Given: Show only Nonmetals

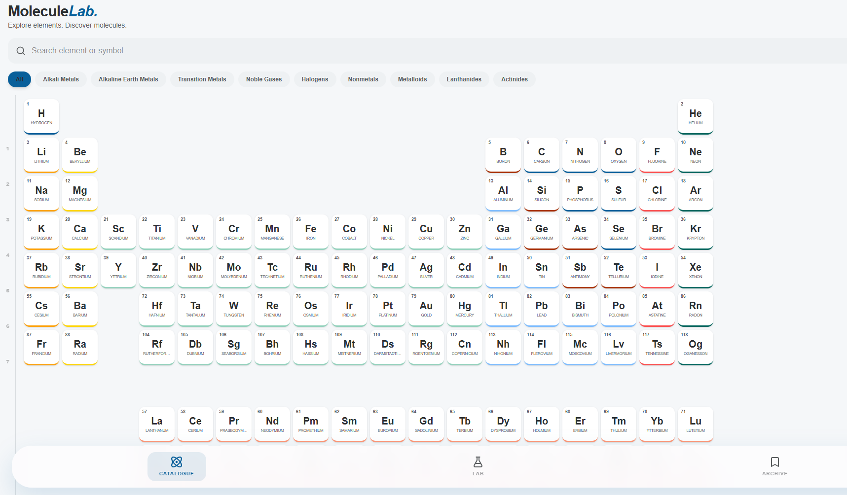Looking at the screenshot, I should [x=363, y=79].
